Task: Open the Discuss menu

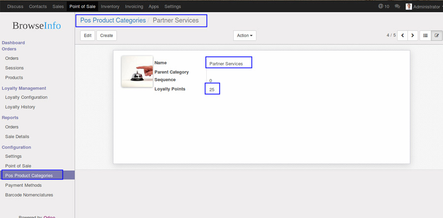Action: point(15,6)
